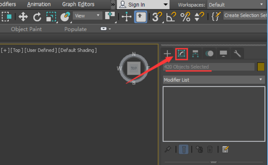The width and height of the screenshot is (268, 165).
Task: Click the ViewCube TOP face
Action: click(x=134, y=68)
